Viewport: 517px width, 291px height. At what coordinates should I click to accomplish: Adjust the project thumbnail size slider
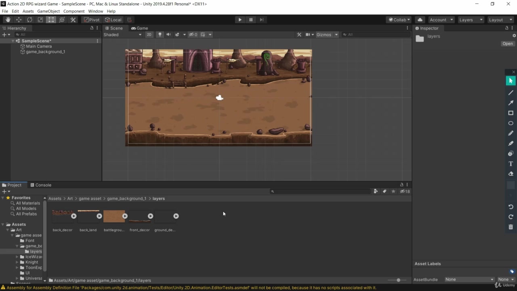pyautogui.click(x=398, y=280)
